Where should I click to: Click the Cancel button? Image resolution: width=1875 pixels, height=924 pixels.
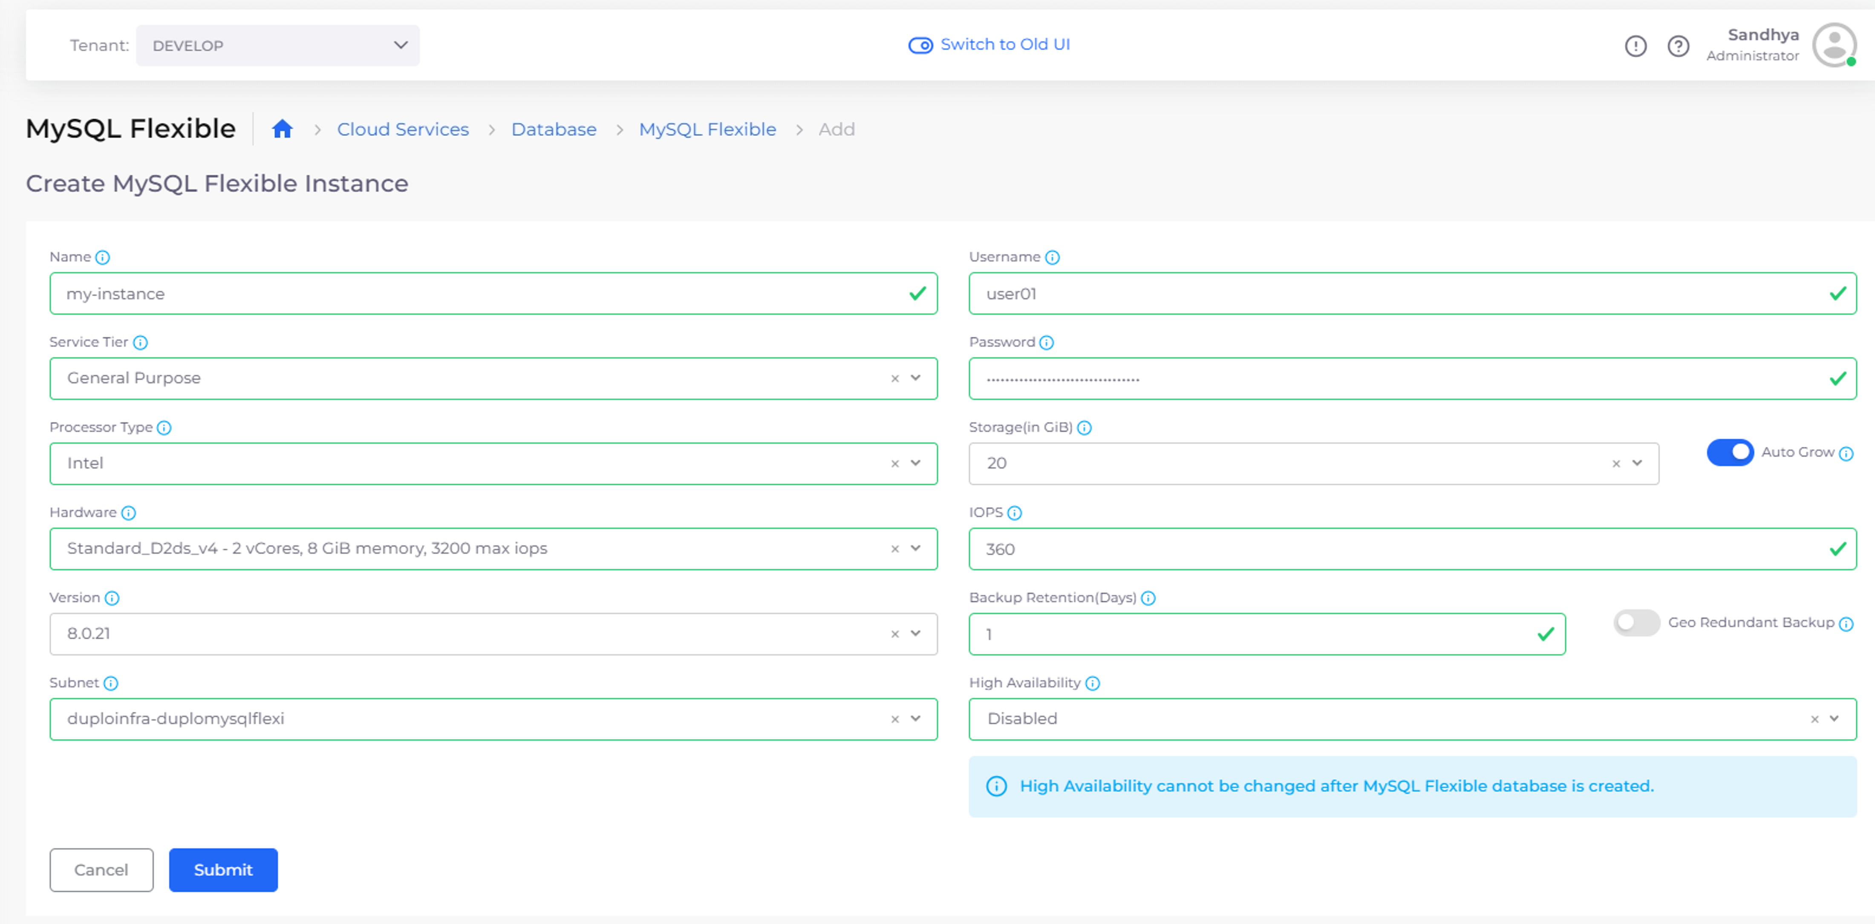101,869
